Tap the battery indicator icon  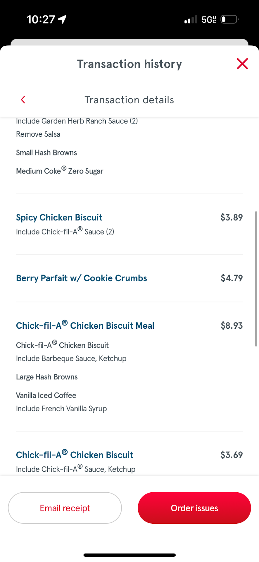click(229, 20)
